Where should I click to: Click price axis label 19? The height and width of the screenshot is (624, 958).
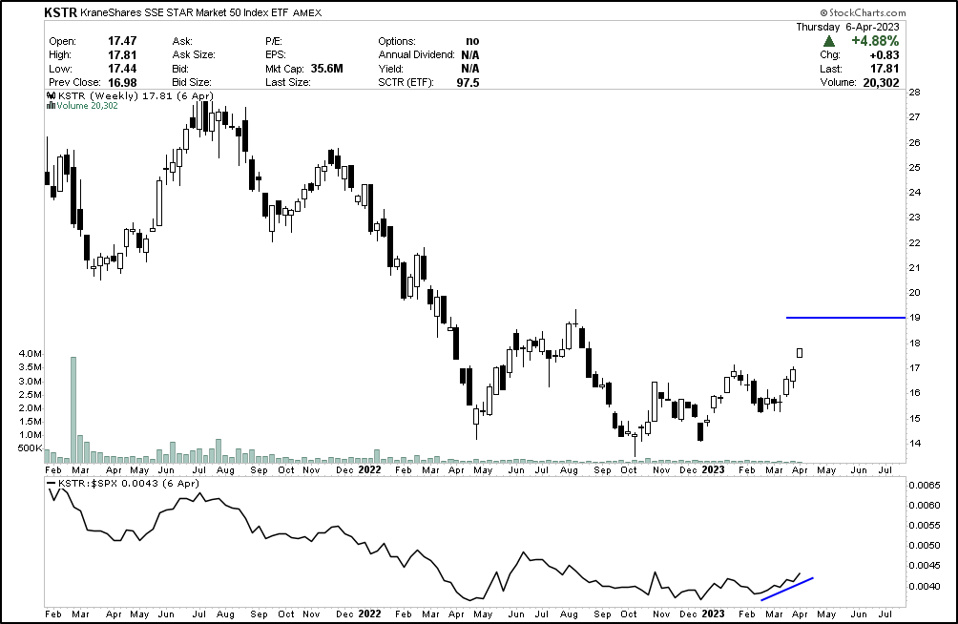click(915, 318)
